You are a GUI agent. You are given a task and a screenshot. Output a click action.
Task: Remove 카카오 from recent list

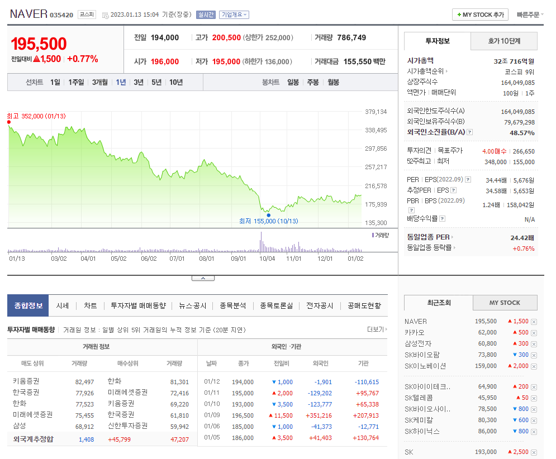[534, 333]
